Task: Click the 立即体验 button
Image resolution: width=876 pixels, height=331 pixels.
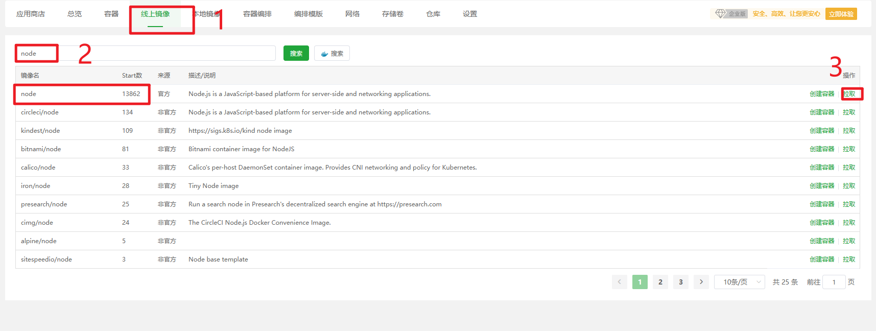Action: point(841,14)
